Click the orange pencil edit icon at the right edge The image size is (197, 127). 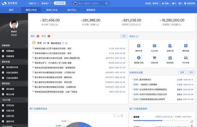[192, 121]
